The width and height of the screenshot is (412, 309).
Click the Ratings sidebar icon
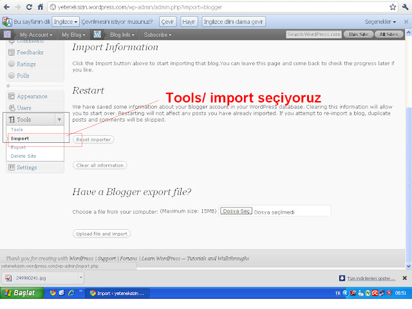(x=12, y=64)
